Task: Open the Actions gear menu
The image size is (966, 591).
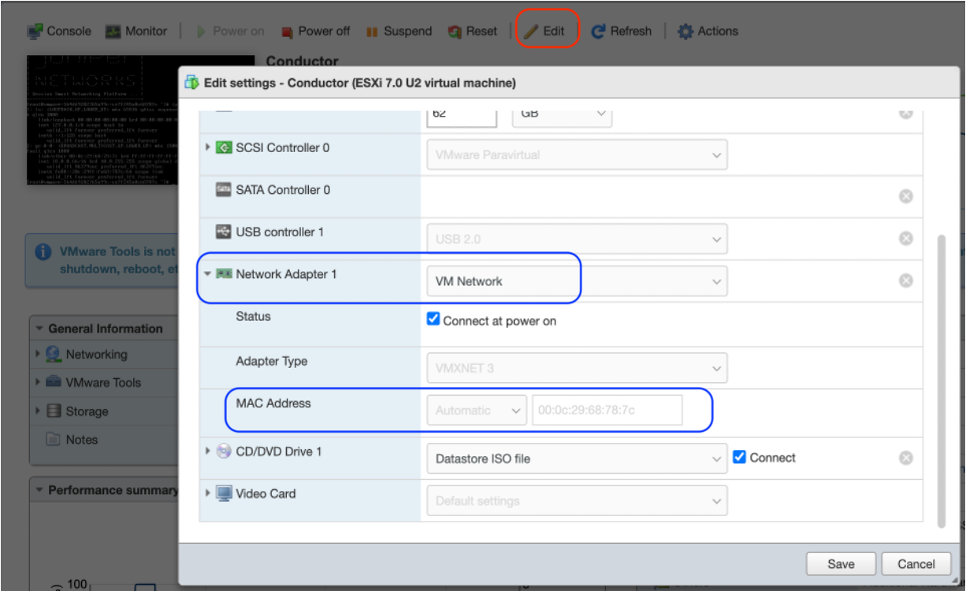Action: [708, 32]
